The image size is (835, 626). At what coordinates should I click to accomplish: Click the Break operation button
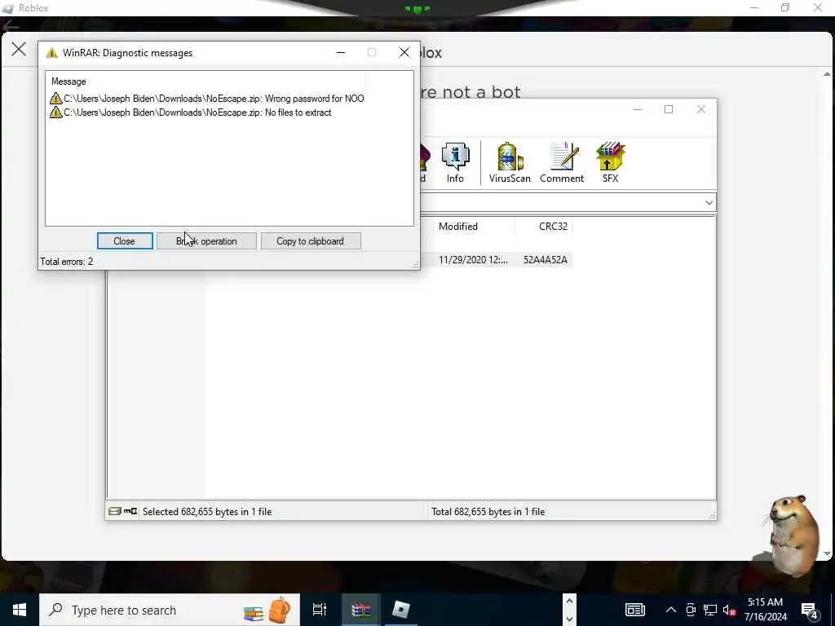coord(206,241)
